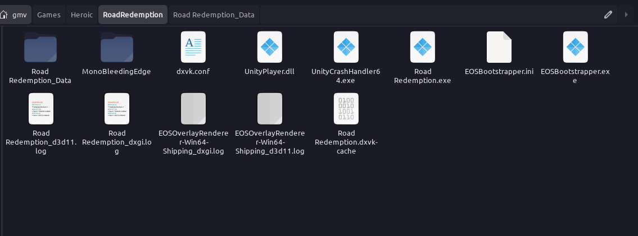The height and width of the screenshot is (236, 638).
Task: Click EOSOverlayRenderer-Win64-Shipping_dxgi.log label
Action: coord(193,142)
